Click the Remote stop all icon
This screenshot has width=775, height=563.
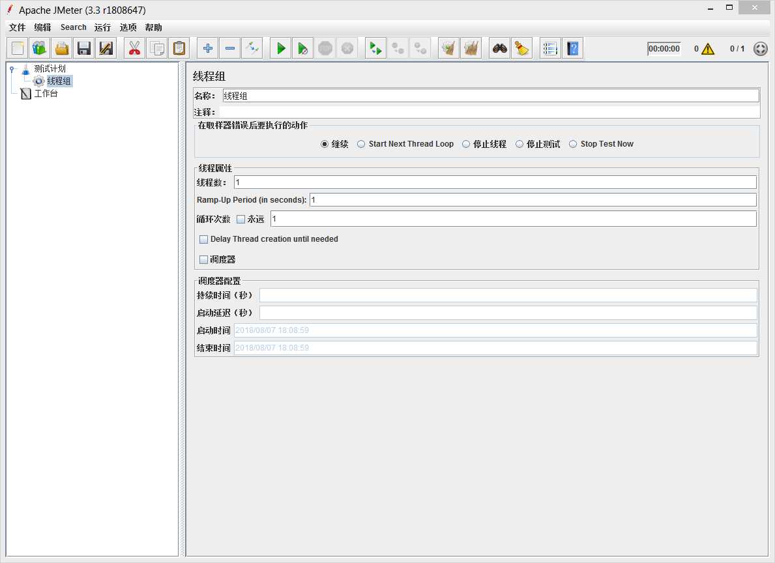(398, 48)
